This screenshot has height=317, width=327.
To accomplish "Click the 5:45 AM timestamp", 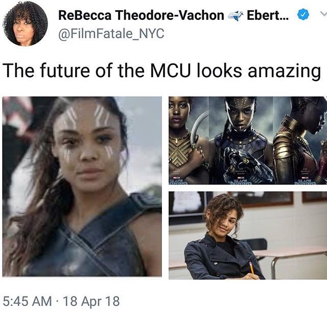I will (x=27, y=301).
